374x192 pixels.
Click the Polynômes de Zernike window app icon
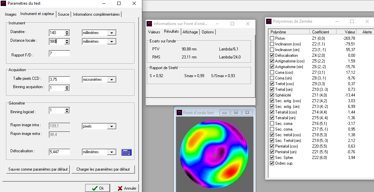coord(269,21)
